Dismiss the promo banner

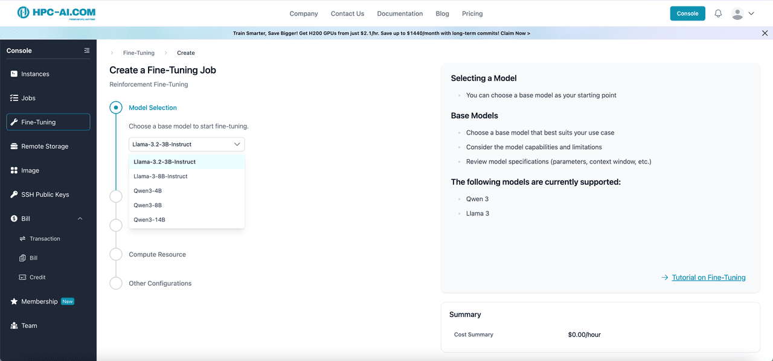point(765,33)
